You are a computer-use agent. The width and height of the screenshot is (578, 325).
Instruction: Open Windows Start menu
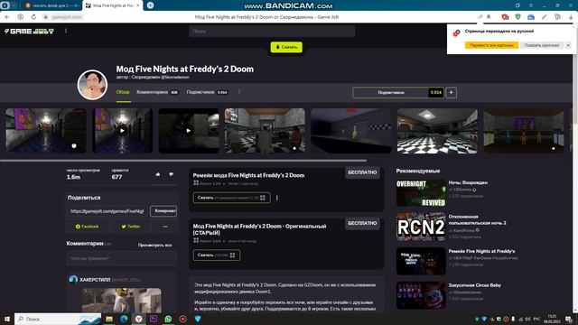[7, 319]
